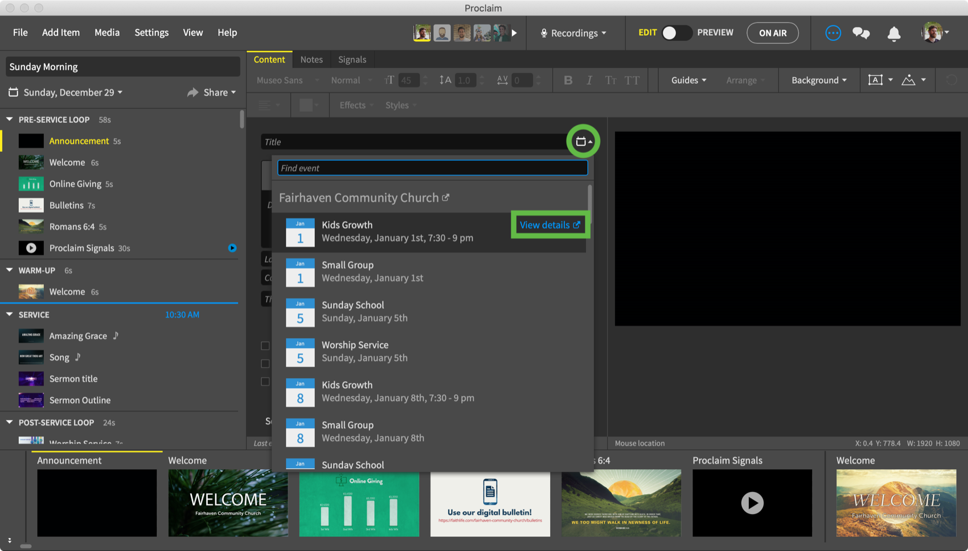Open the group chat speech bubbles icon
Viewport: 968px width, 551px height.
pyautogui.click(x=861, y=33)
